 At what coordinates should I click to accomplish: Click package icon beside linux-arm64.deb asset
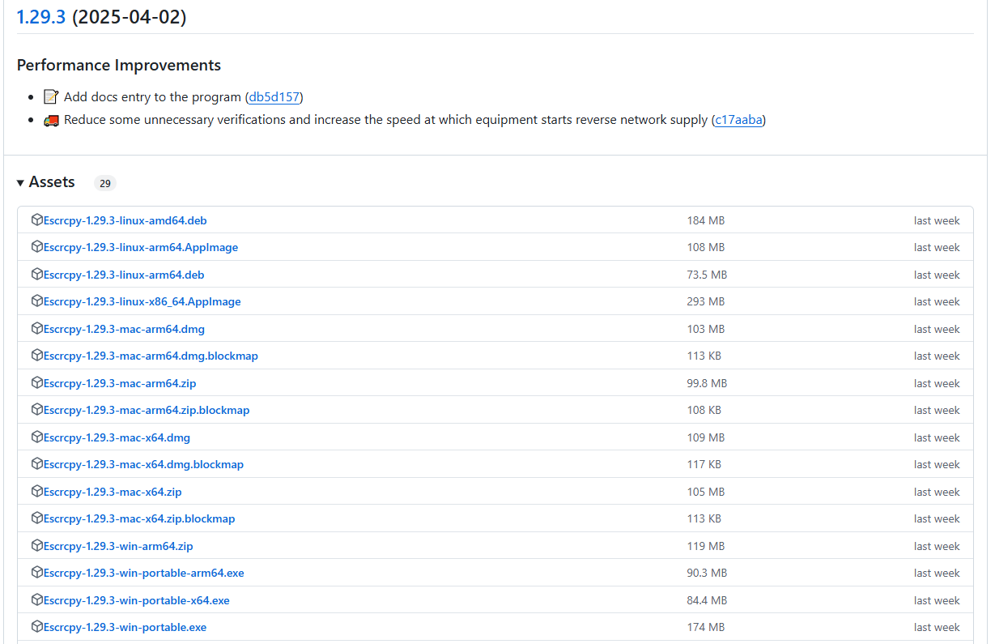[x=36, y=274]
